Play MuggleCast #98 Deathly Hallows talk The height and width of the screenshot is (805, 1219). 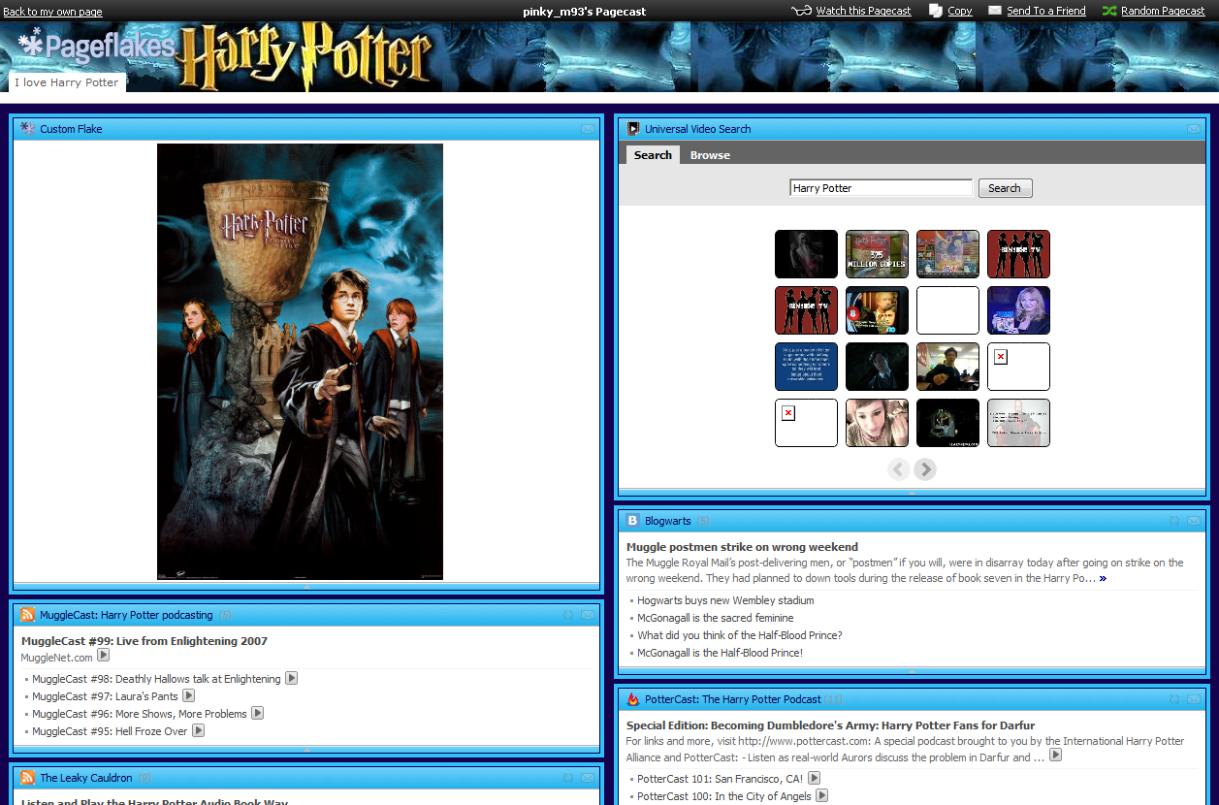point(291,678)
